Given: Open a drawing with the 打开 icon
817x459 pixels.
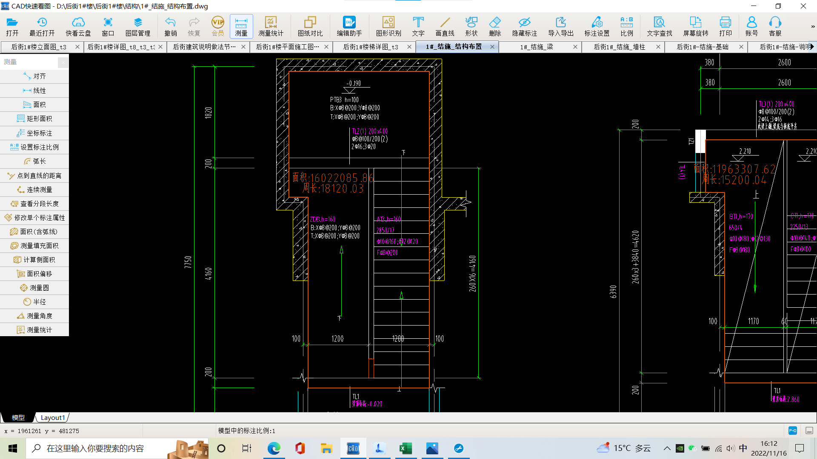Looking at the screenshot, I should [12, 26].
